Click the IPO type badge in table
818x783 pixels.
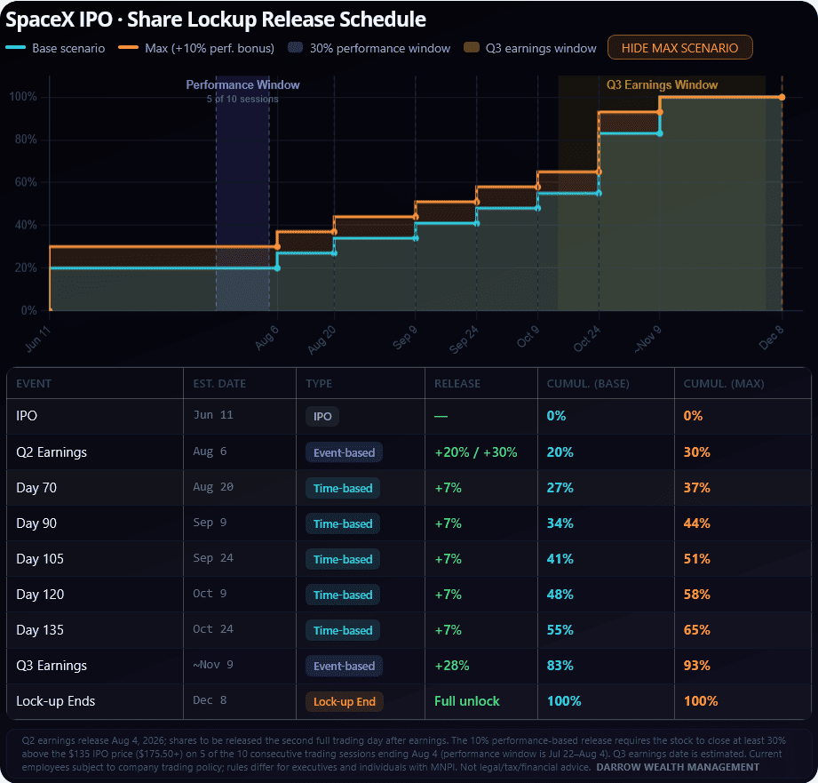pyautogui.click(x=322, y=417)
